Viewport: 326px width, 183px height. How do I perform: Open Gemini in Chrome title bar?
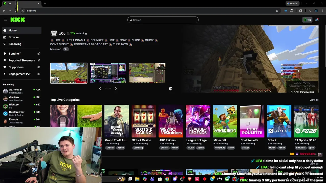[x=292, y=4]
